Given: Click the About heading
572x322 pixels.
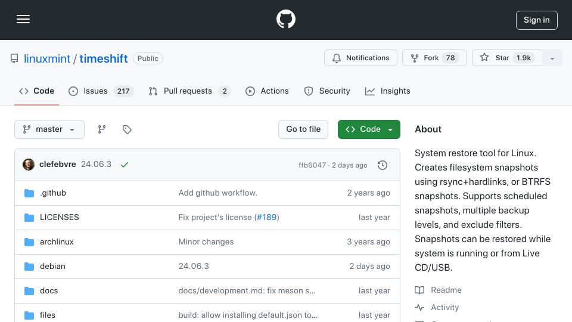Looking at the screenshot, I should [x=428, y=129].
